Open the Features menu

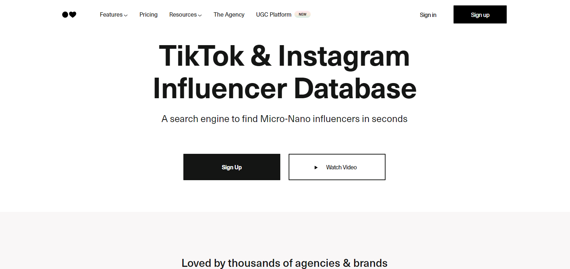pos(111,15)
